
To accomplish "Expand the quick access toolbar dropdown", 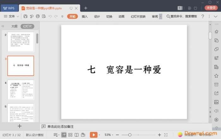I will [x=62, y=16].
